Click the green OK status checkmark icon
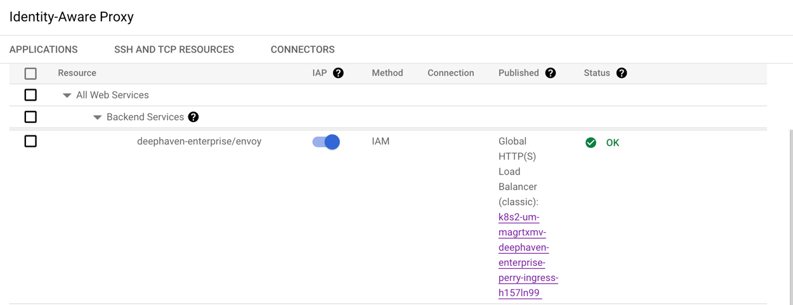Viewport: 793px width, 305px height. click(591, 142)
